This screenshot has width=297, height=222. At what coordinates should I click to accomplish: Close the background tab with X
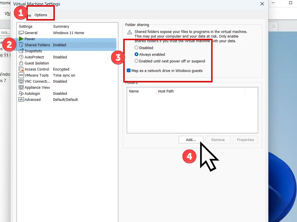pyautogui.click(x=274, y=26)
